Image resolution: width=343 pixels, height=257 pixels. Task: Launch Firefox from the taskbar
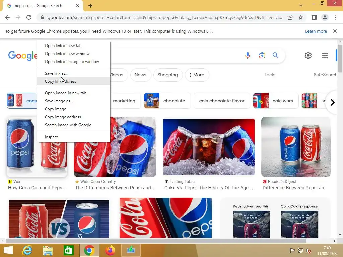point(110,250)
